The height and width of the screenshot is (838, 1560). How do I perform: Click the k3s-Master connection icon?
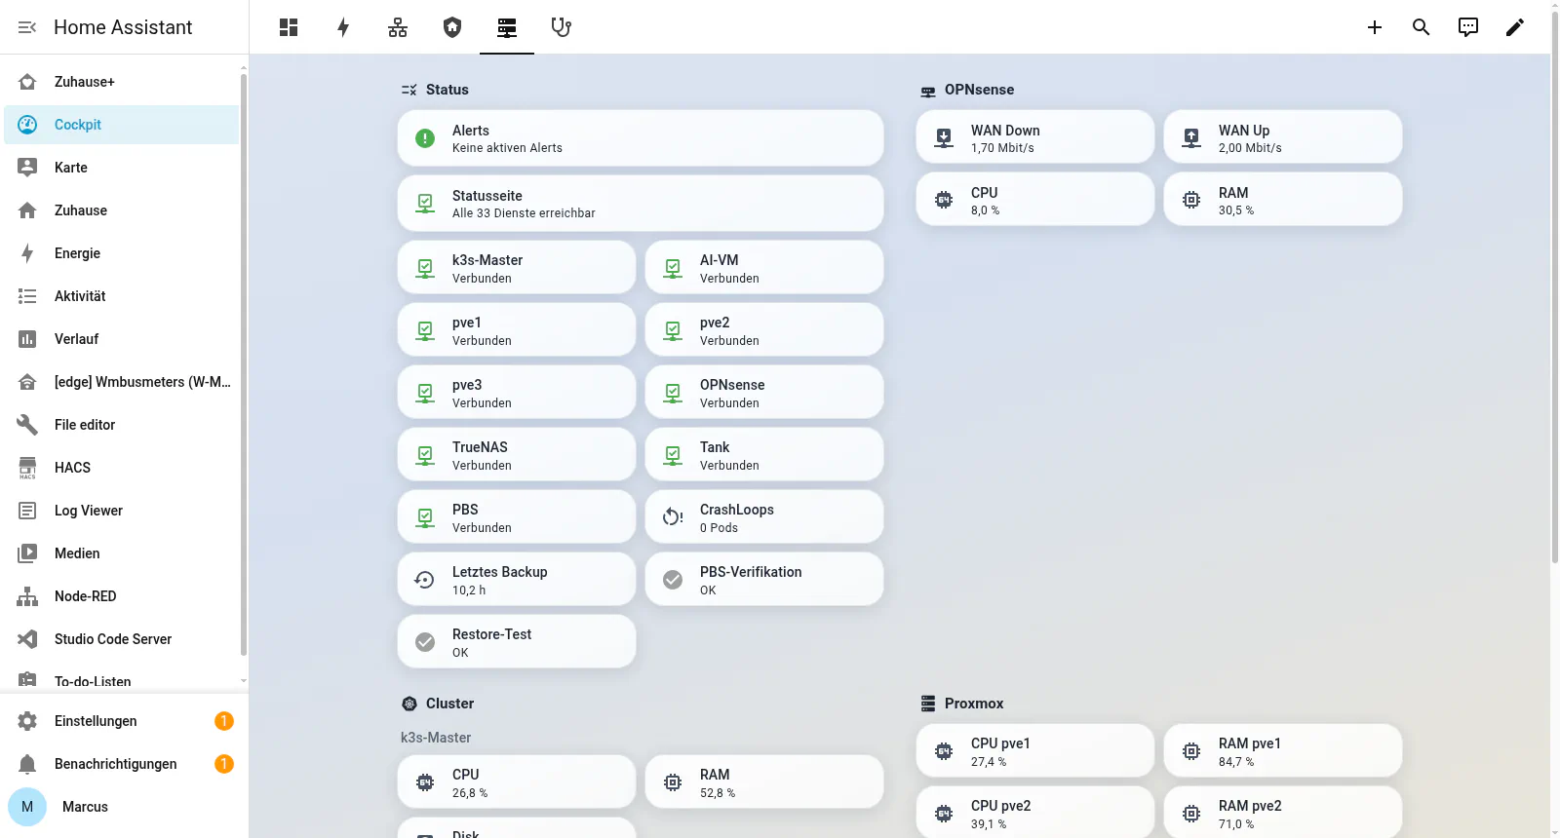pyautogui.click(x=425, y=268)
